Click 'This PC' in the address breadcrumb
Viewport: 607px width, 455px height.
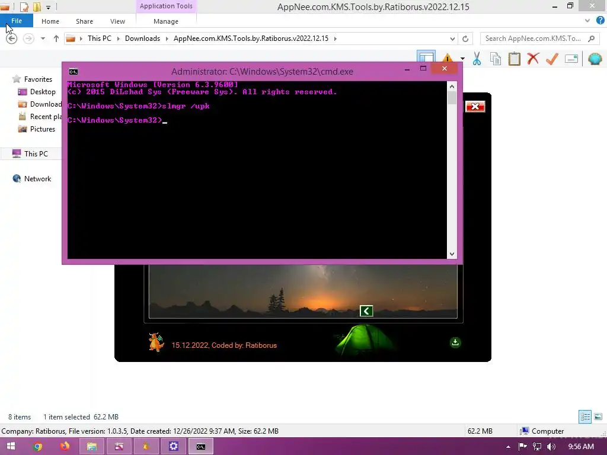click(99, 39)
